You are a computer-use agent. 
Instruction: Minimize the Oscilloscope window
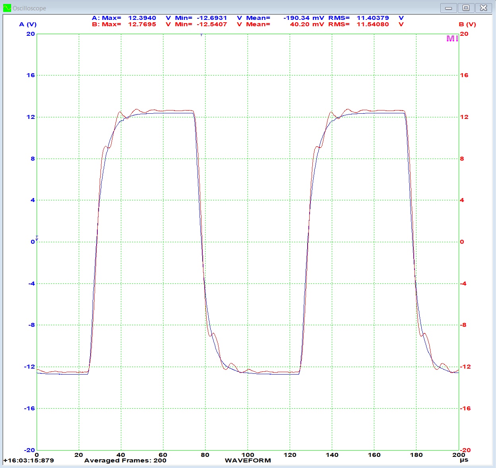pos(449,8)
